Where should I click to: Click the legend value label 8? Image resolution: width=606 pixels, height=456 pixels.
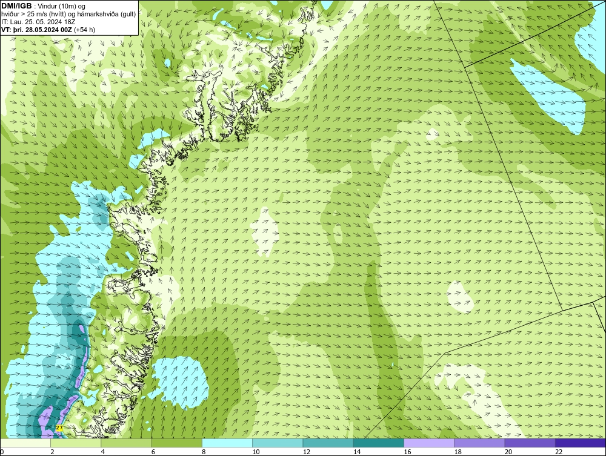pos(204,452)
